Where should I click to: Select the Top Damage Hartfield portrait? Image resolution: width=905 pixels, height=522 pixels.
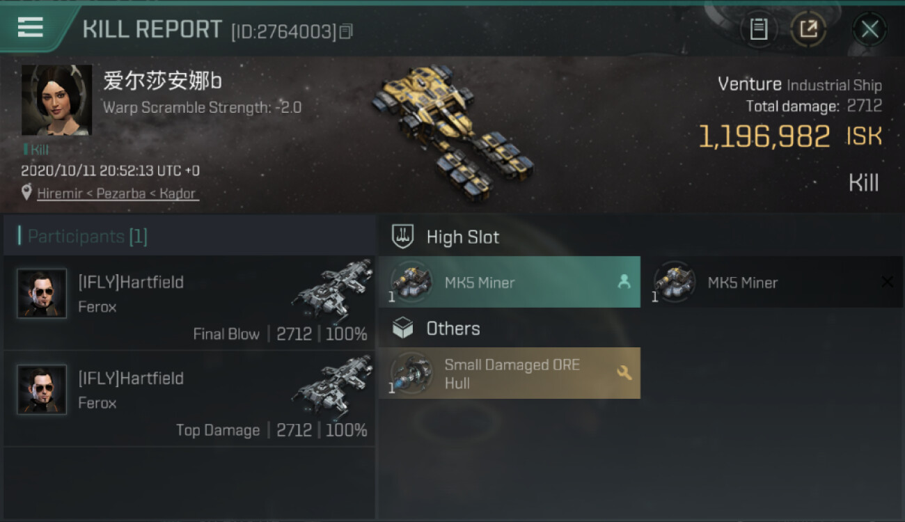tap(42, 389)
